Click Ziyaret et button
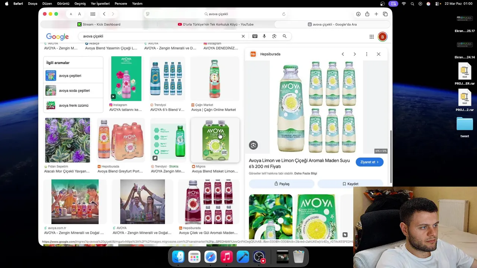477x268 pixels. click(369, 162)
